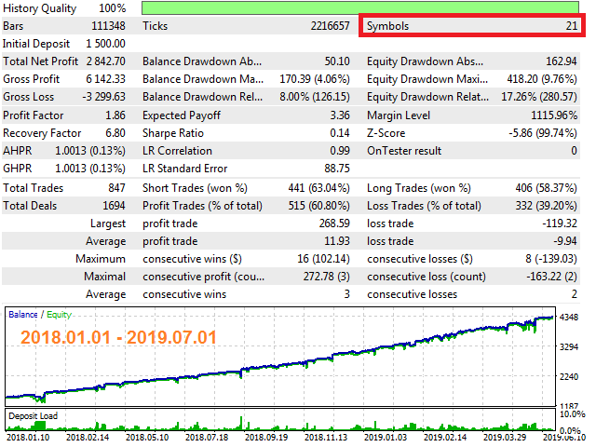Click the 2018.09.19 date axis label
The width and height of the screenshot is (596, 447).
266,438
